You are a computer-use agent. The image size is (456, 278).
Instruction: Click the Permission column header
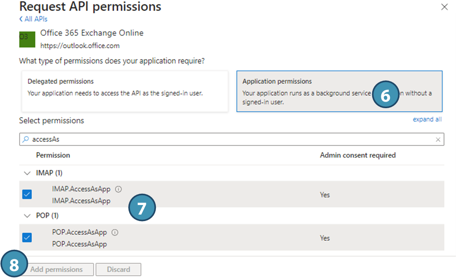coord(53,155)
